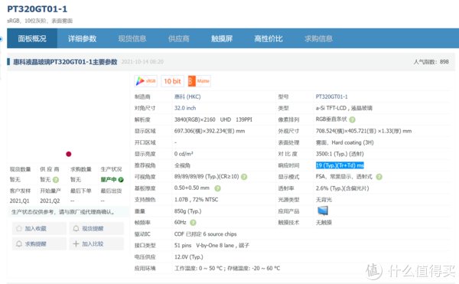Click the 2021,Q1 customer sample date
The width and height of the screenshot is (459, 284).
coord(19,201)
